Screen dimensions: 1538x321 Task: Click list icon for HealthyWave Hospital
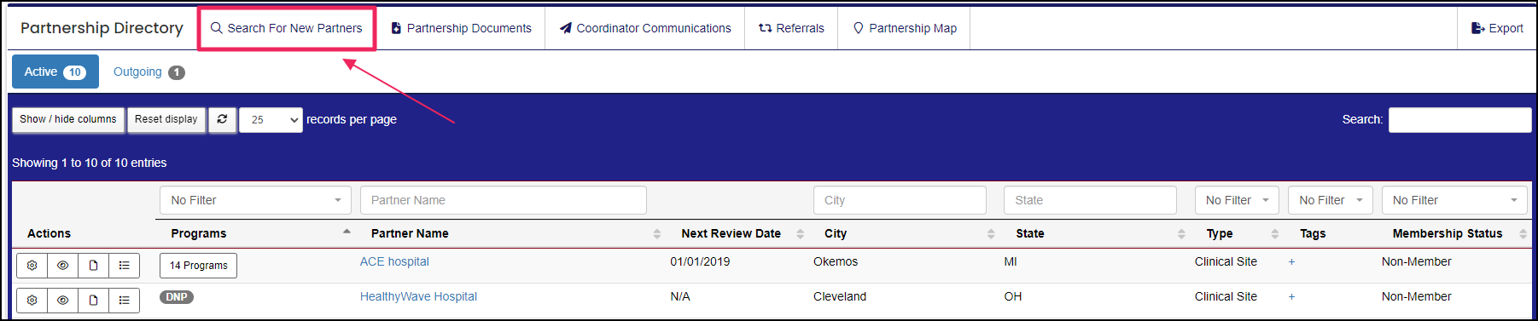125,301
